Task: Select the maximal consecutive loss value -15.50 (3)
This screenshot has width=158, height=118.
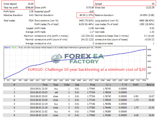Action: click(149, 40)
